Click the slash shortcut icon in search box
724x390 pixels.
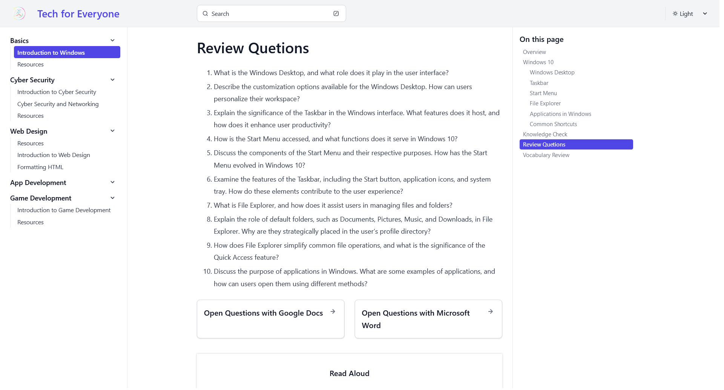tap(336, 14)
